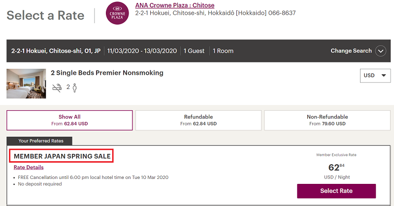Screen dimensions: 394x206
Task: Select the Show All rates tab
Action: point(69,120)
